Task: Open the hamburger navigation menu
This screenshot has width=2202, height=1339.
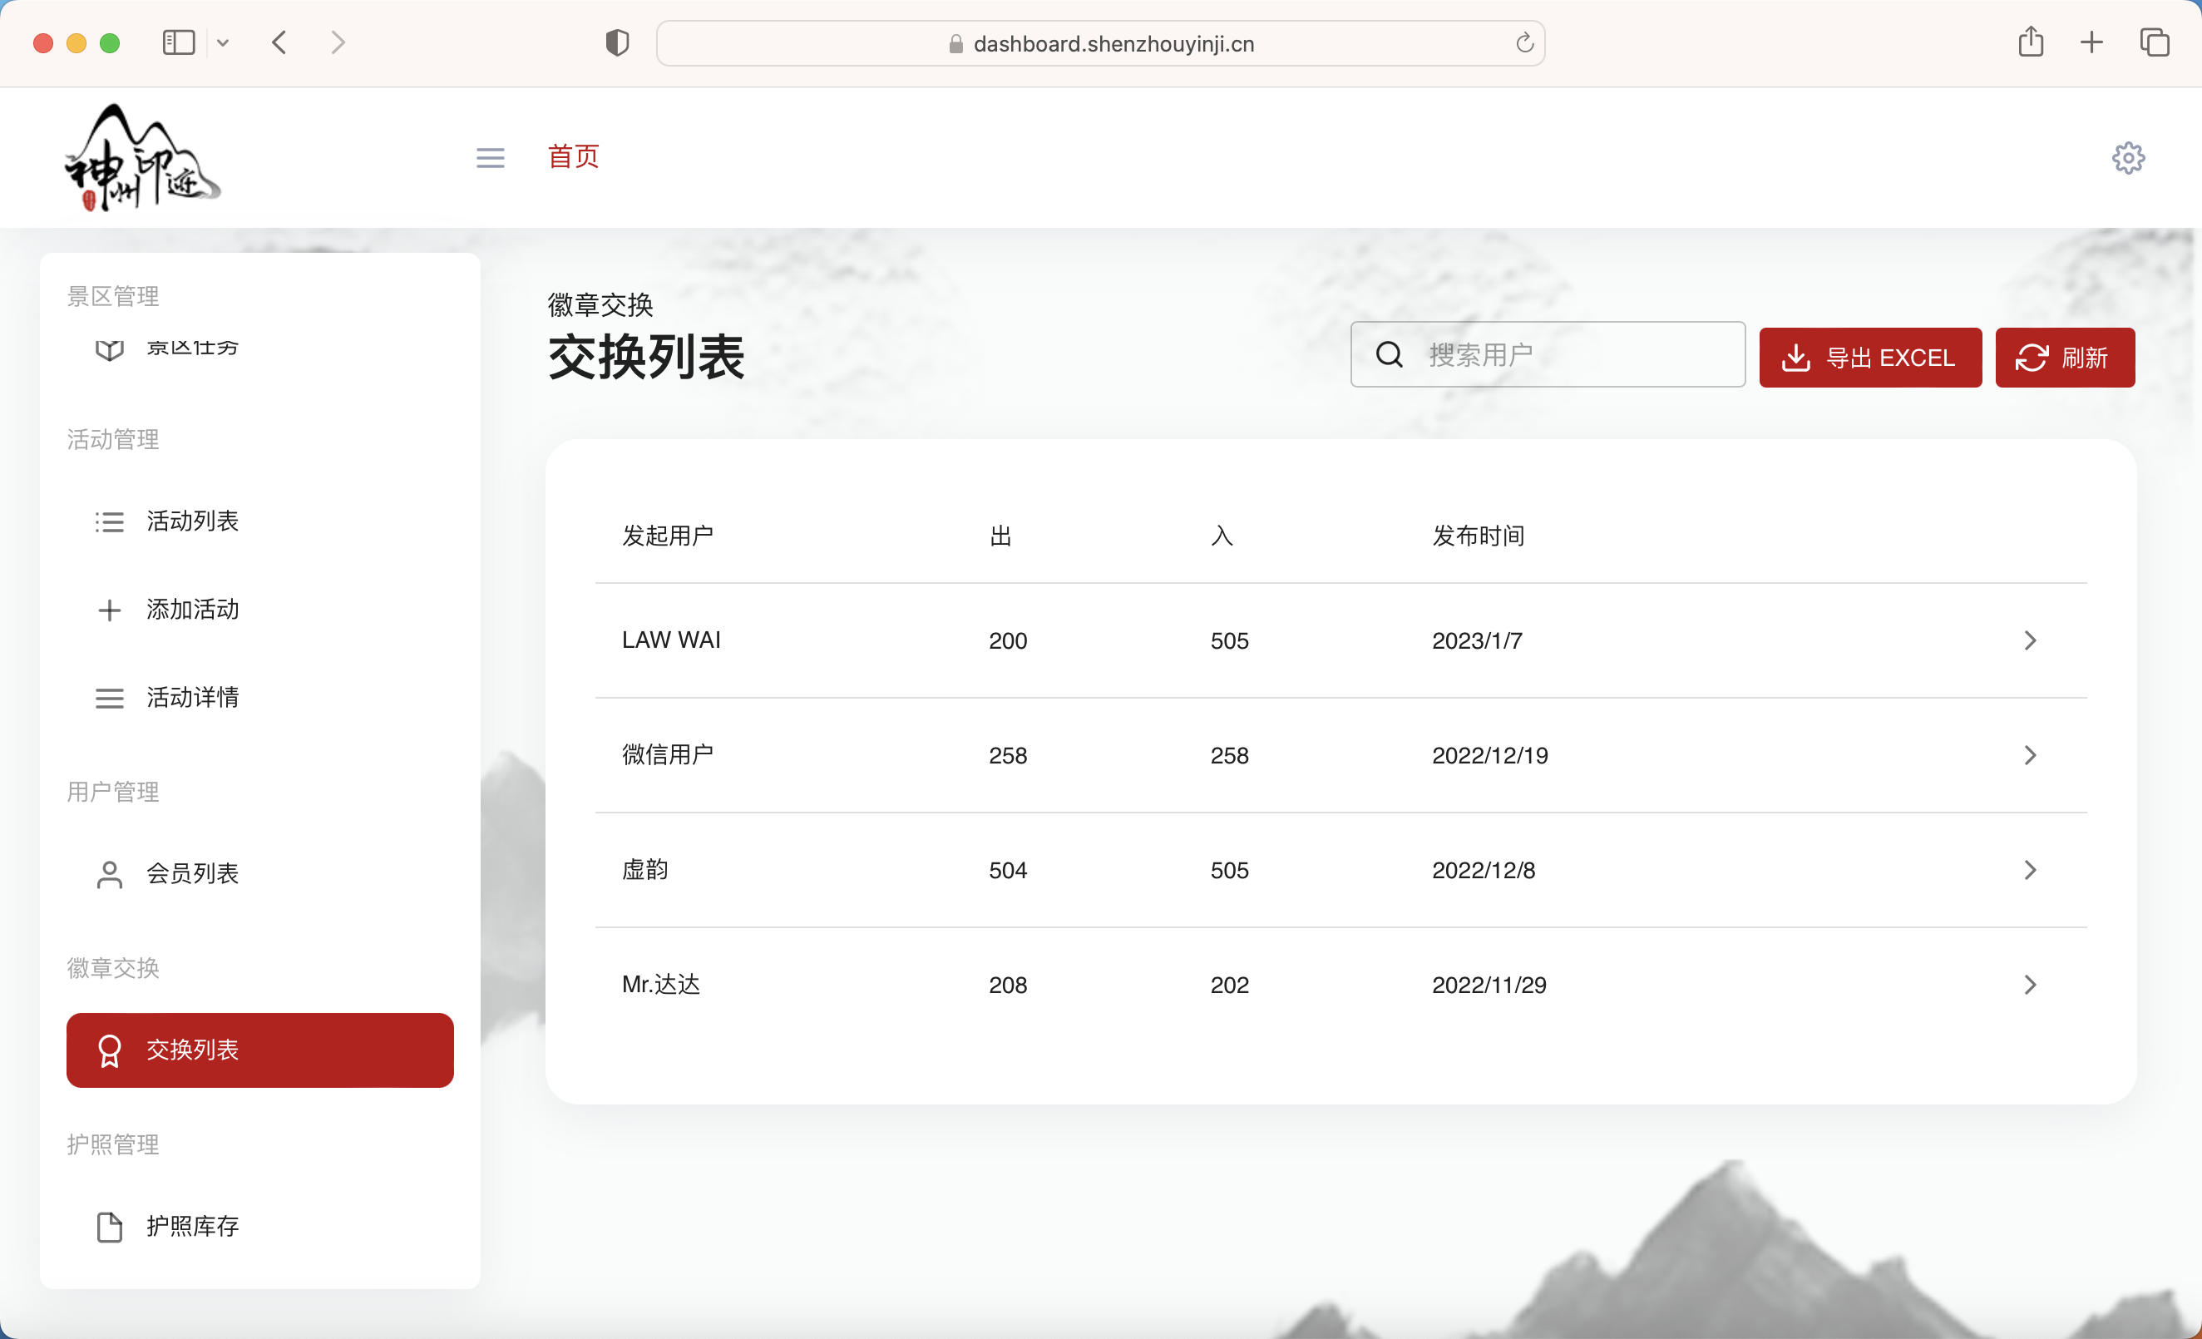Action: pyautogui.click(x=490, y=157)
